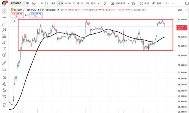Select the brush drawing tool
189x113 pixels.
point(4,42)
